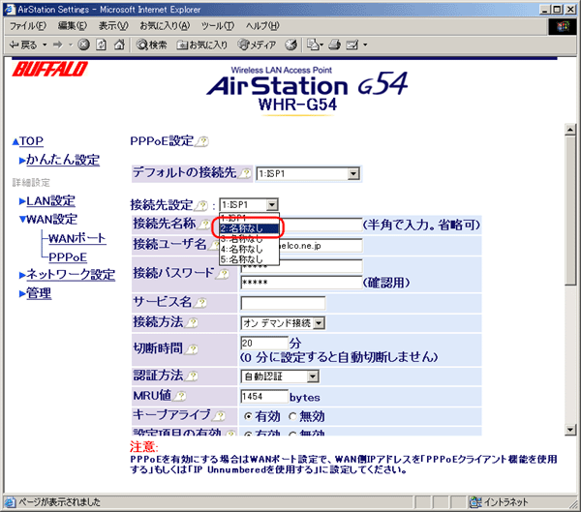The height and width of the screenshot is (512, 581).
Task: Refresh the page with the refresh icon
Action: click(101, 45)
